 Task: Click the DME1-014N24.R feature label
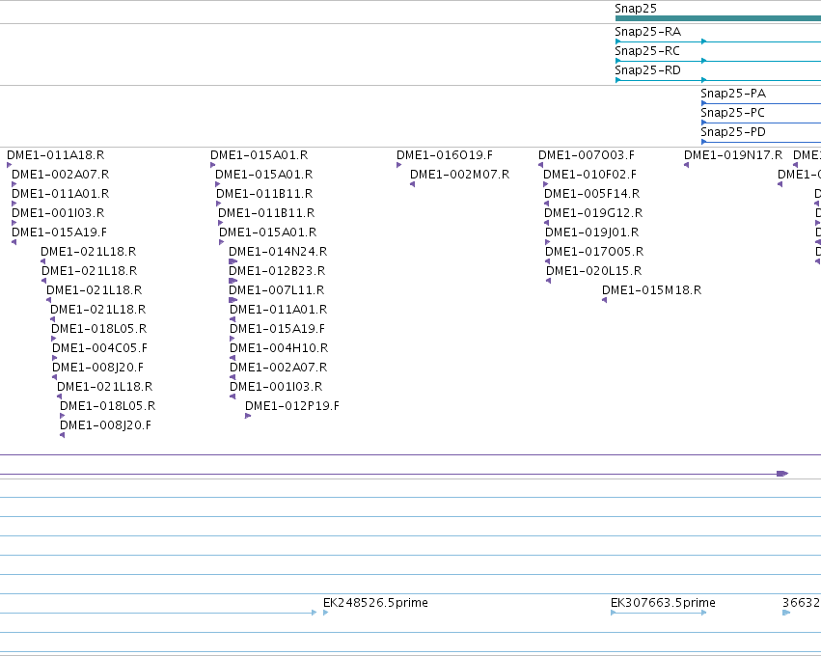click(x=278, y=252)
